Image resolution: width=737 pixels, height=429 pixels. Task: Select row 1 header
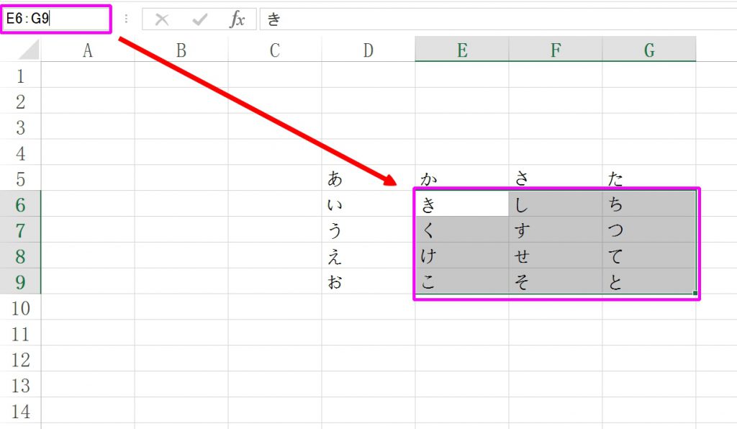pyautogui.click(x=20, y=76)
